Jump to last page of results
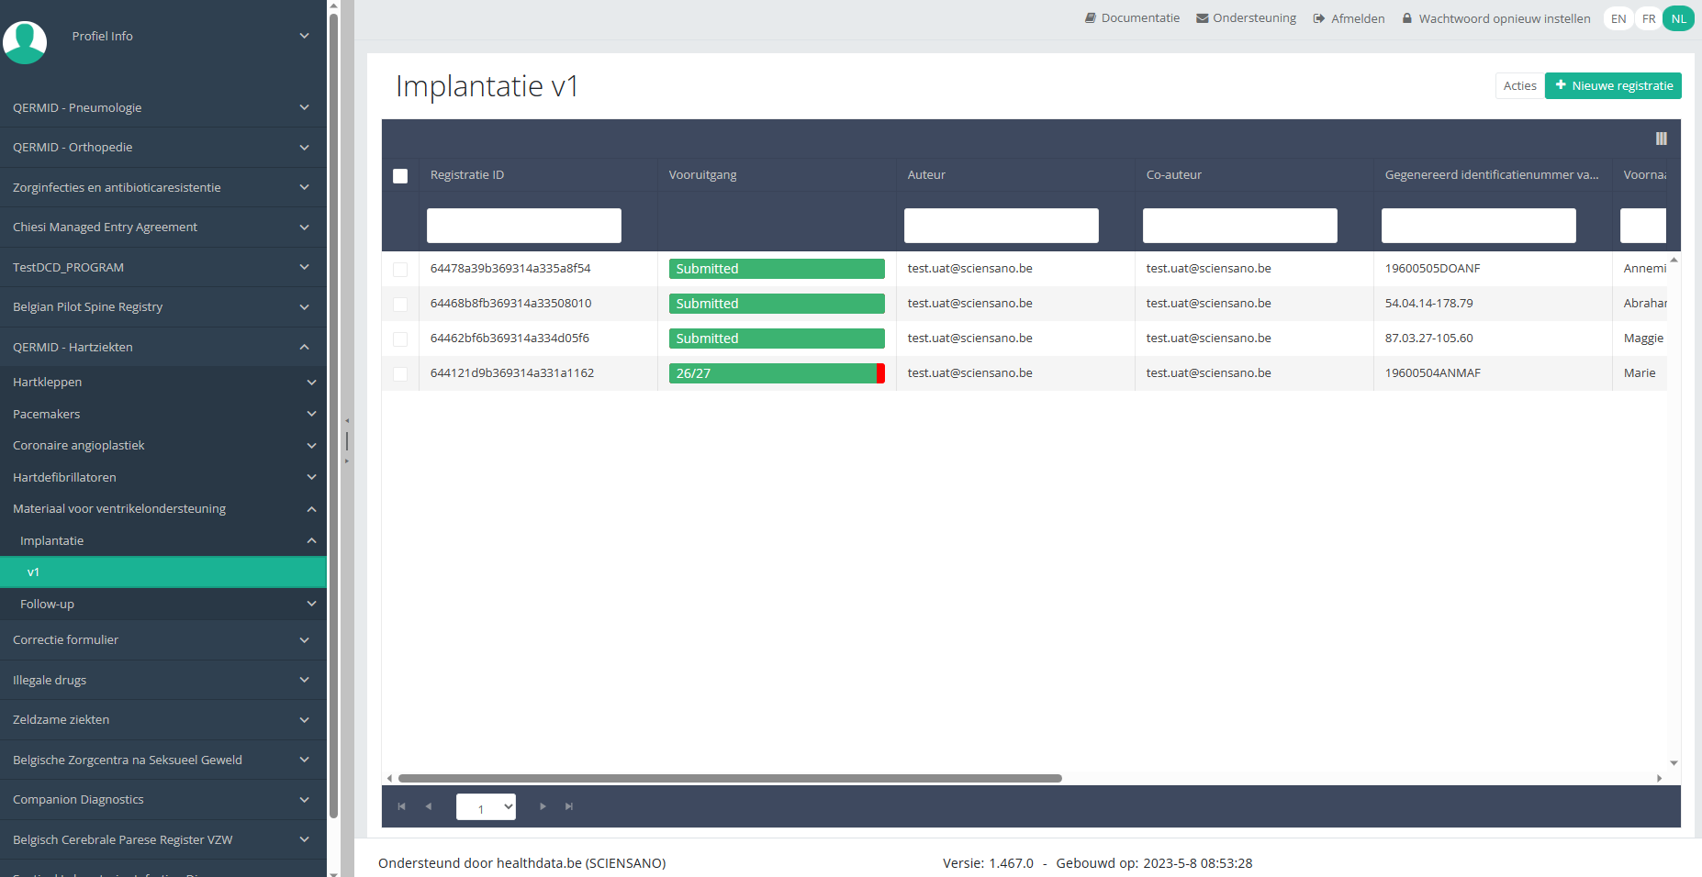Screen dimensions: 1702x877 pos(569,806)
